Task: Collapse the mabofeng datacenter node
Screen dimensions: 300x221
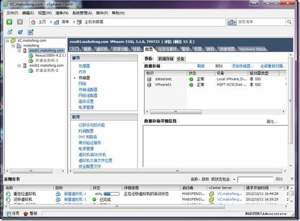Action: (x=13, y=46)
